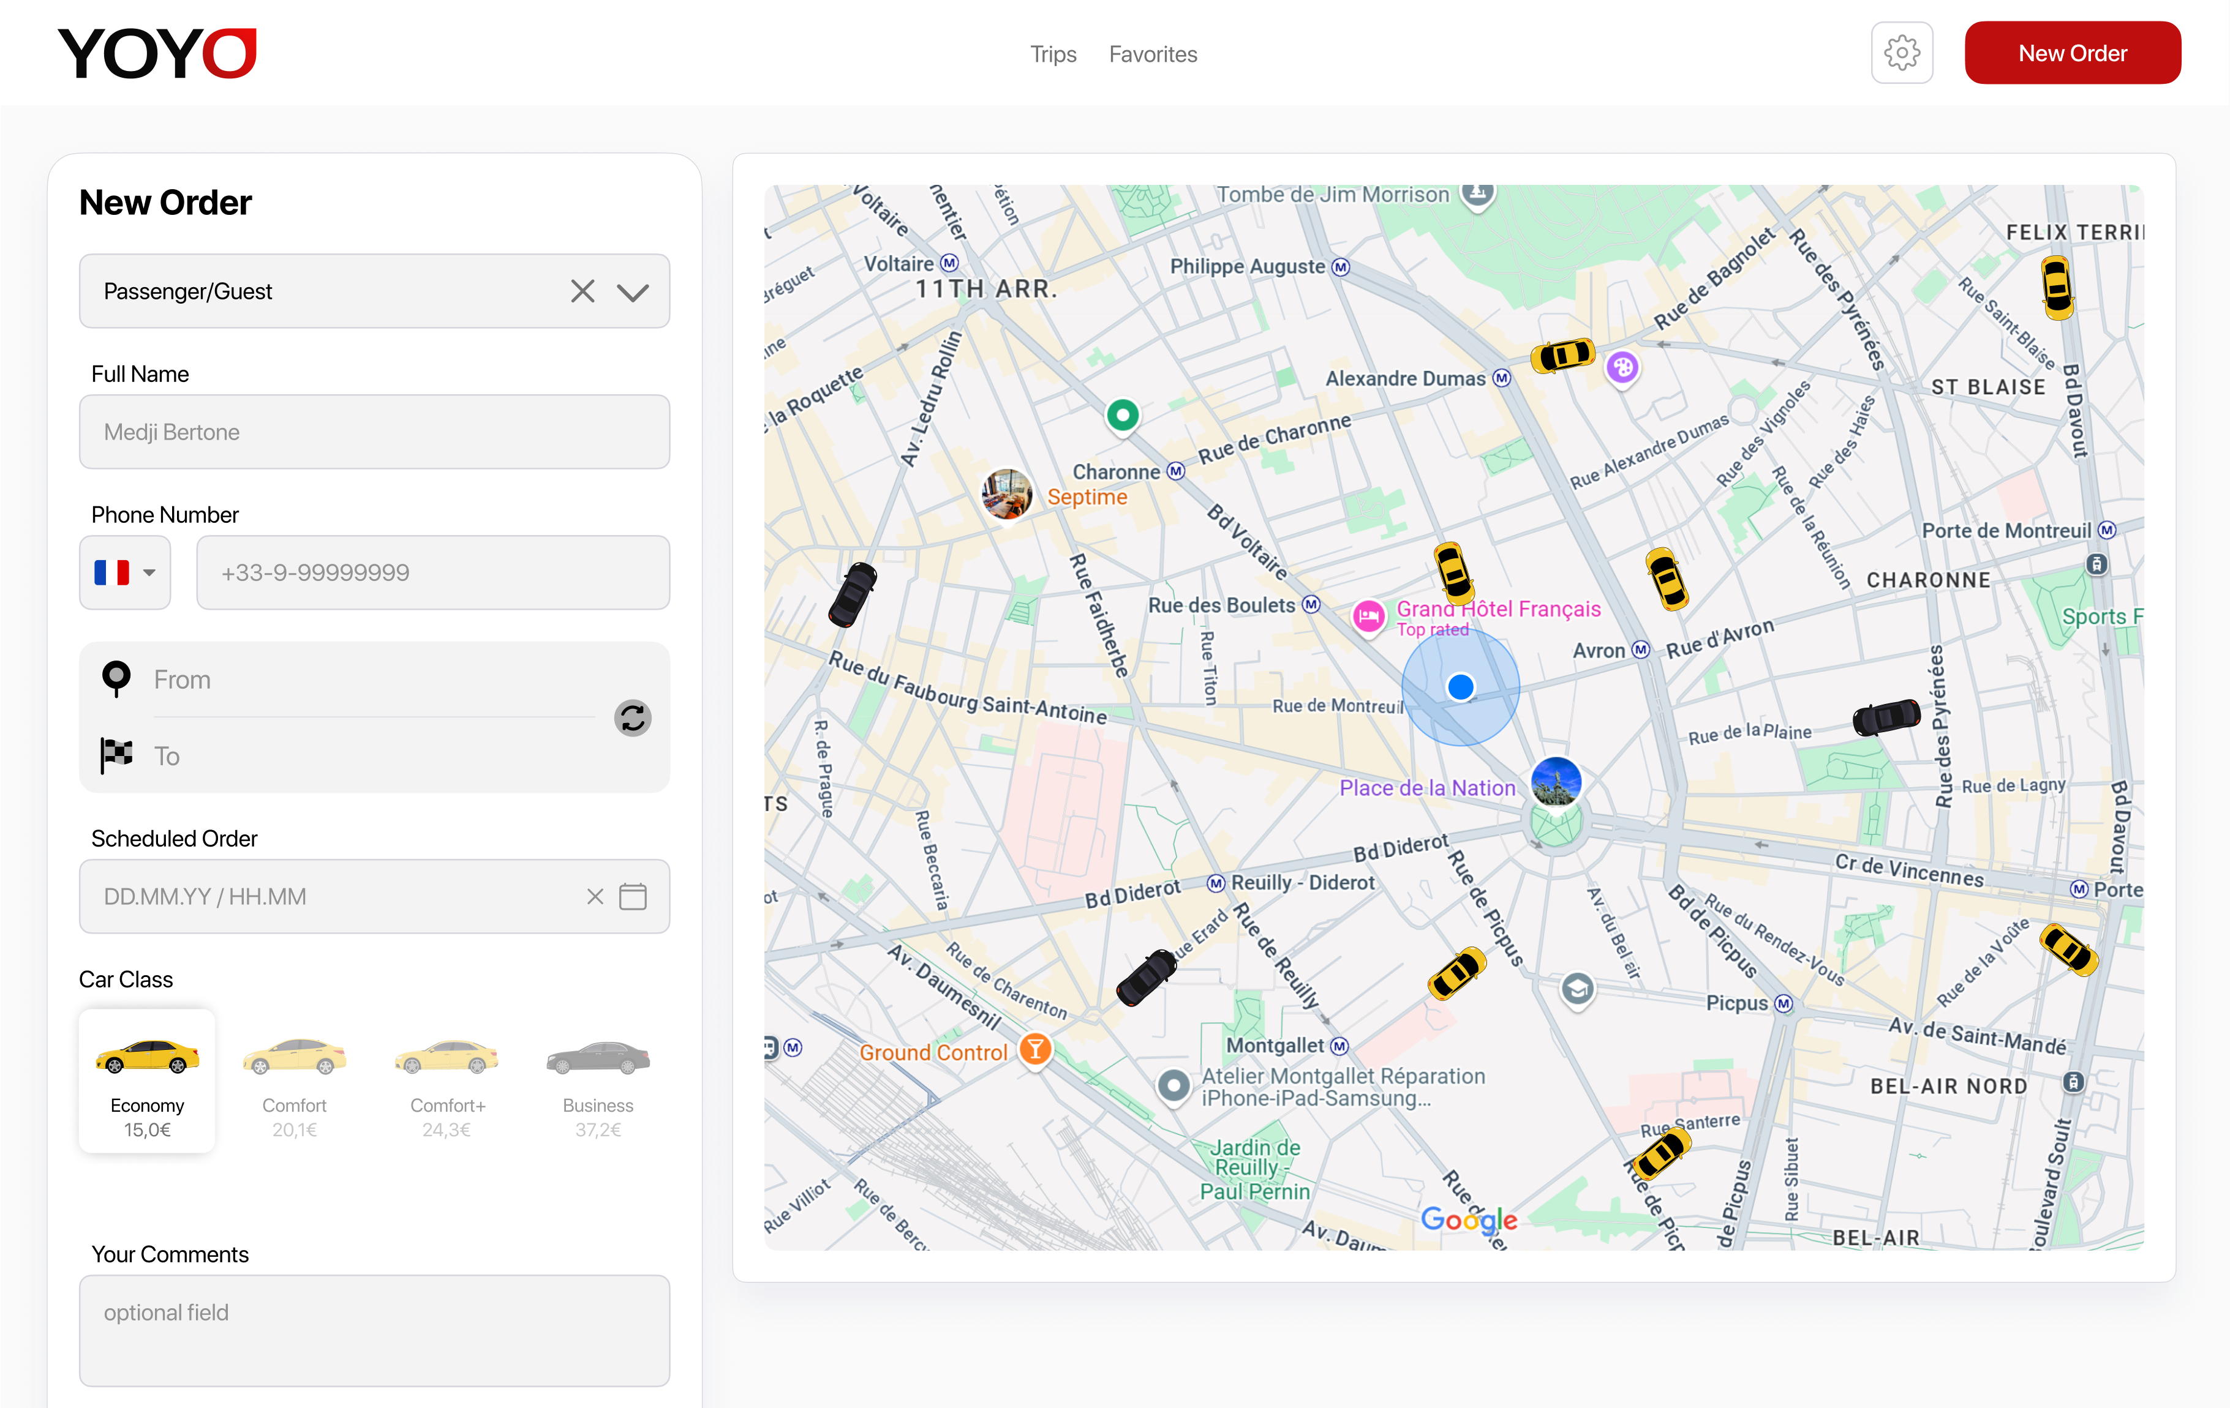Open the Trips tab
Screen dimensions: 2230x1408
(x=1053, y=54)
